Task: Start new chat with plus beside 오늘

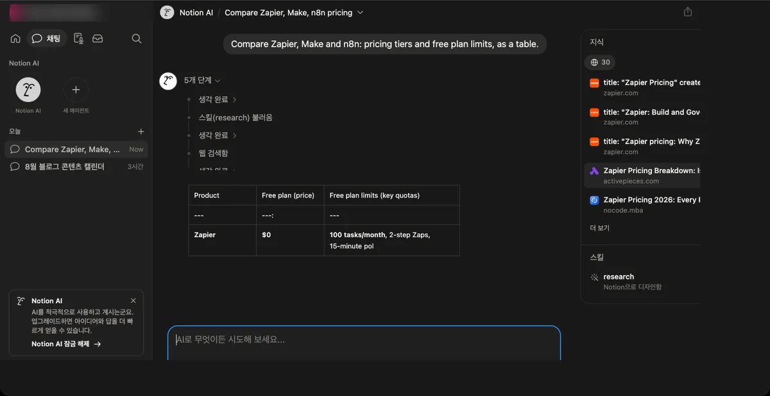Action: 141,131
